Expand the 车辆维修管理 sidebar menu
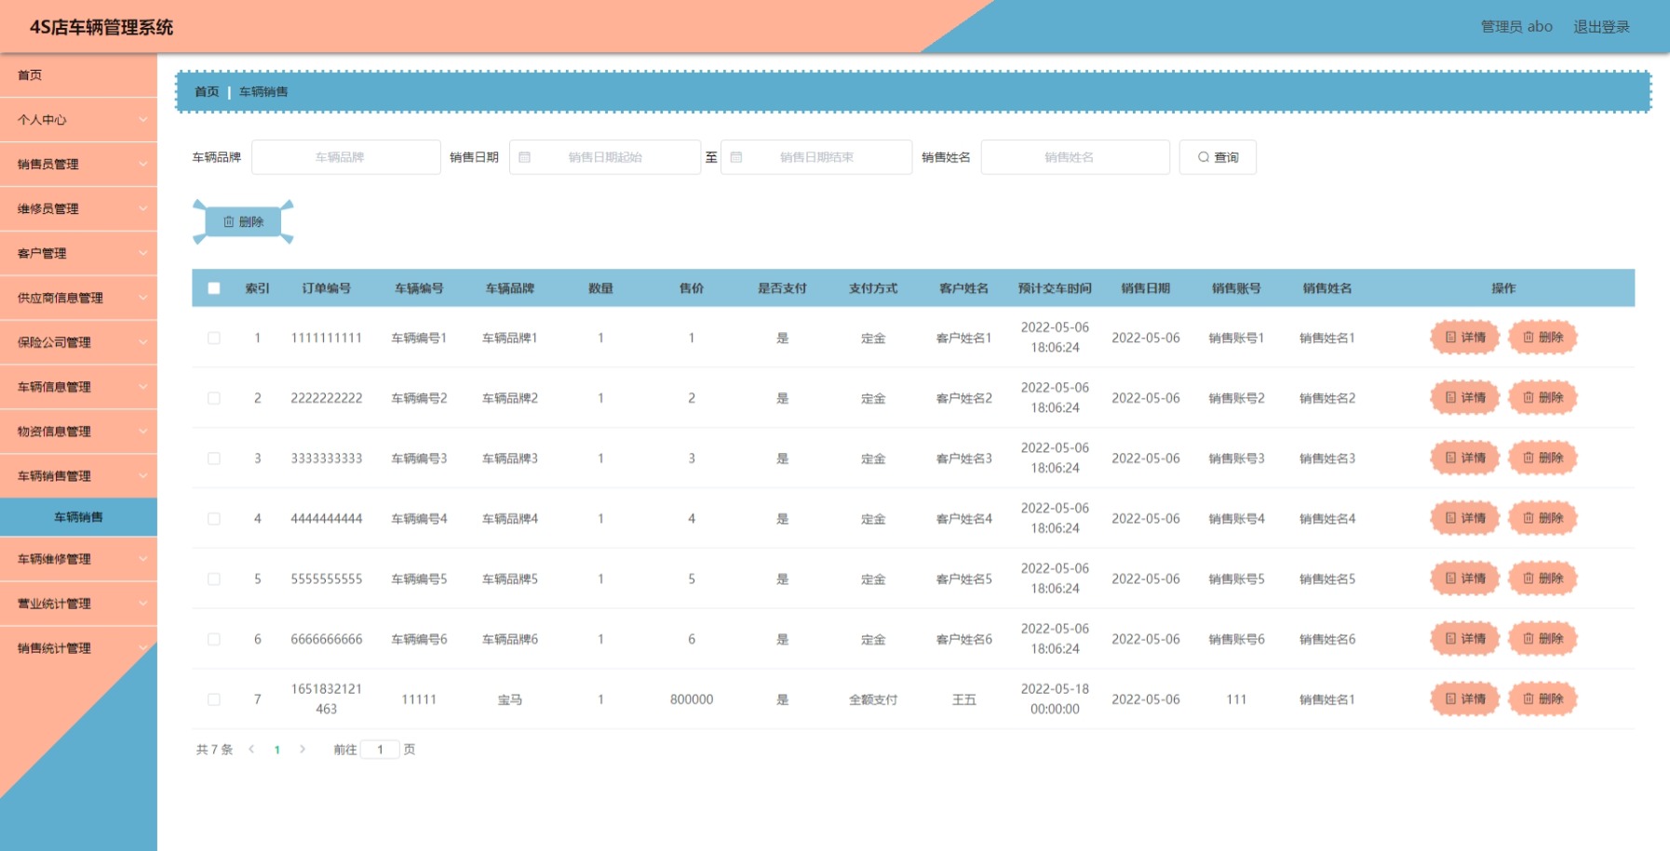The width and height of the screenshot is (1670, 851). click(78, 559)
